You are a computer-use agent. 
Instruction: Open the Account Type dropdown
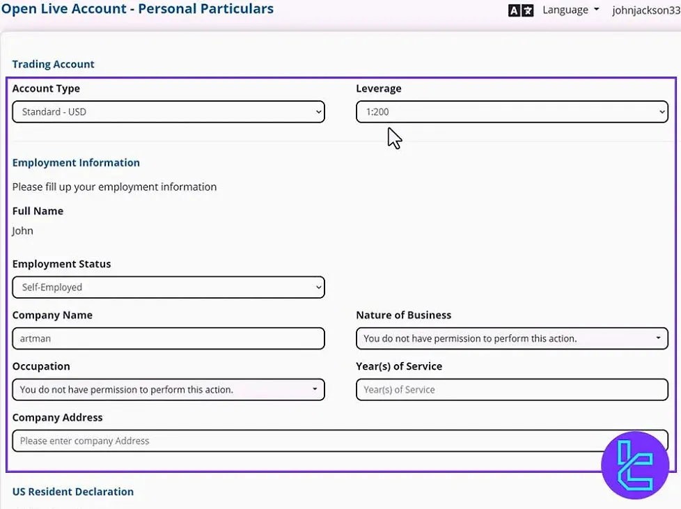click(x=169, y=112)
